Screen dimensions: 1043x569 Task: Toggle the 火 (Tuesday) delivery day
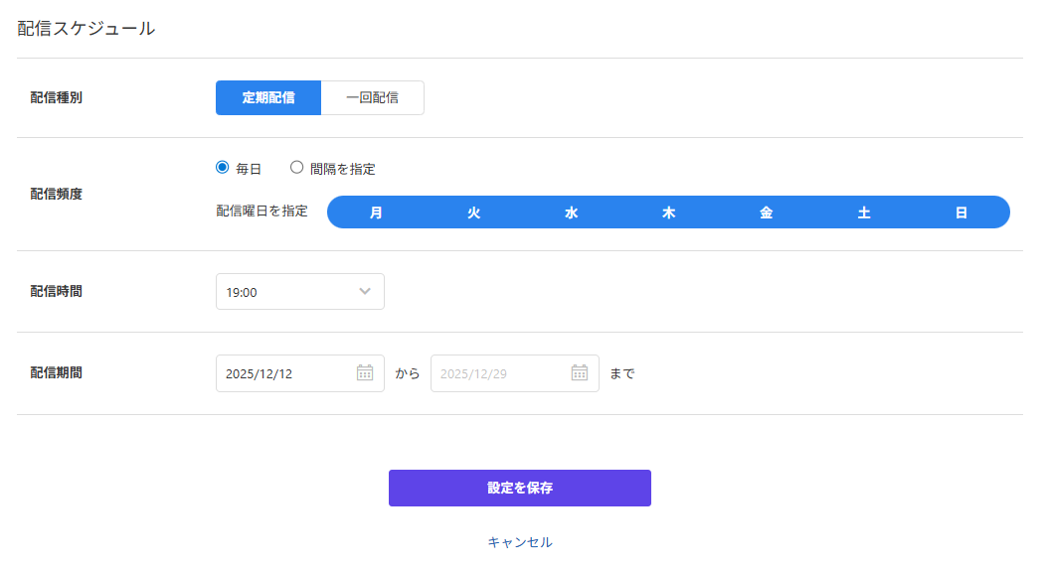pos(473,213)
